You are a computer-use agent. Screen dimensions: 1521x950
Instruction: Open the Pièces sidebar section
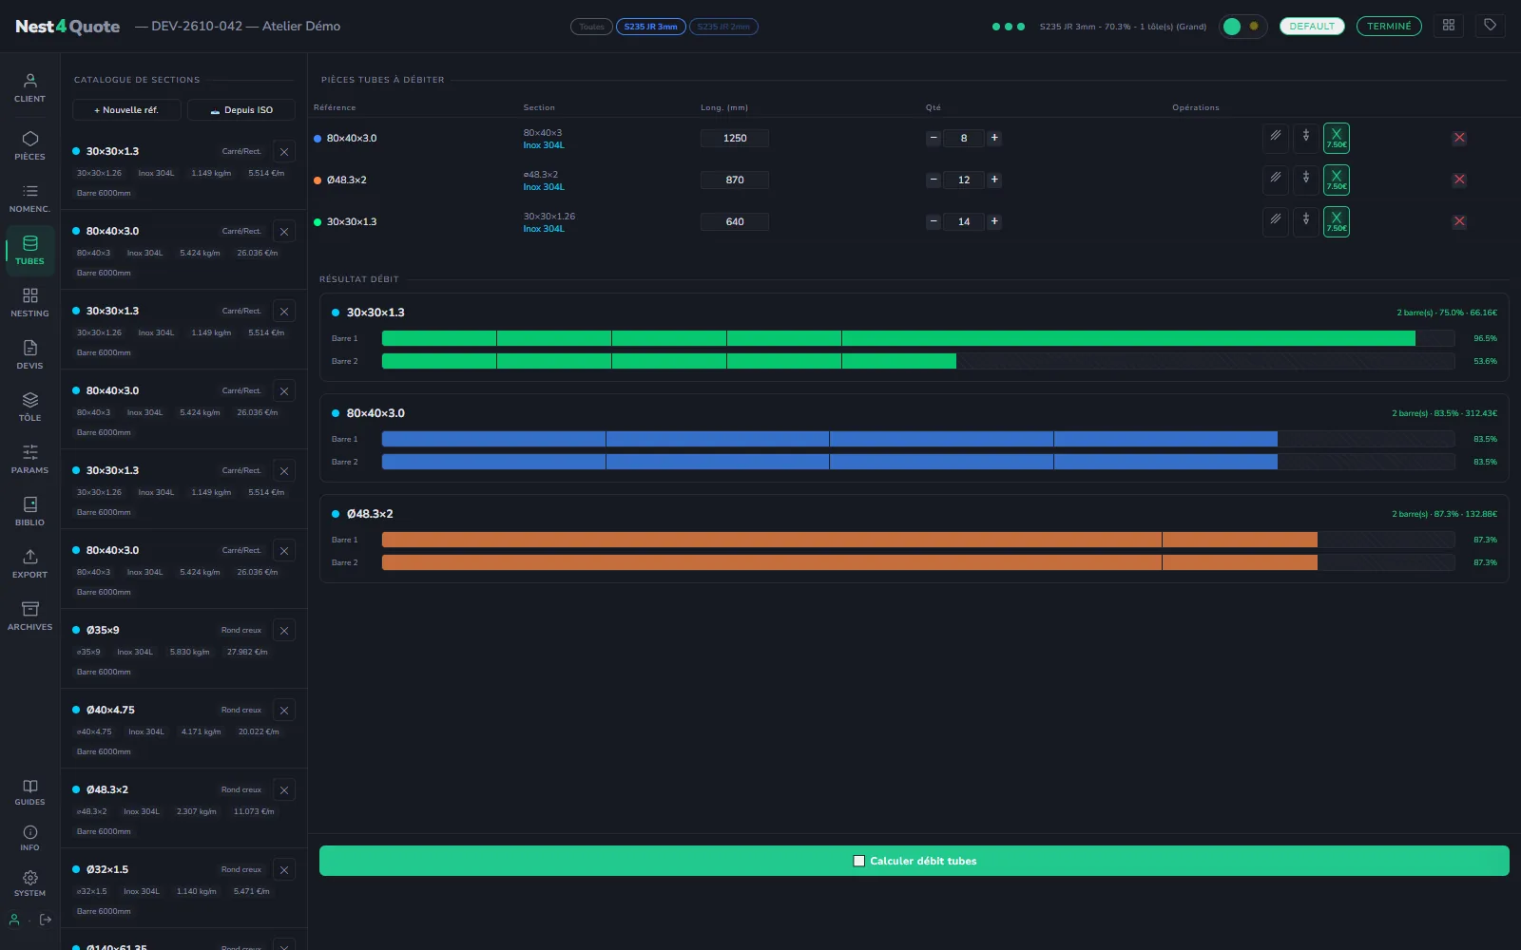click(x=29, y=145)
